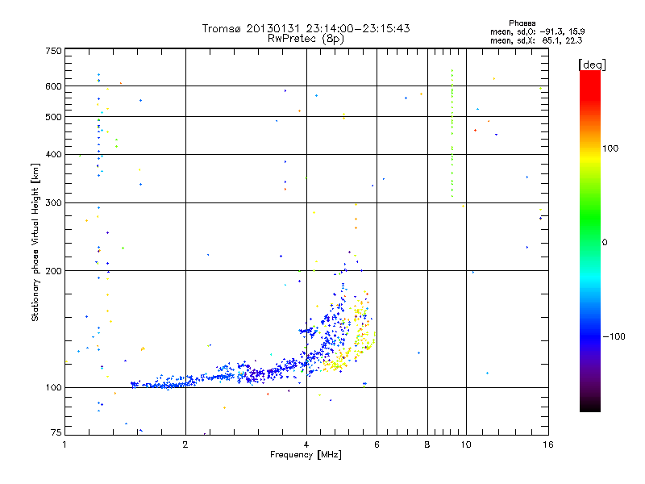Click the colorbar tick label '0'
The height and width of the screenshot is (484, 645).
tap(605, 243)
